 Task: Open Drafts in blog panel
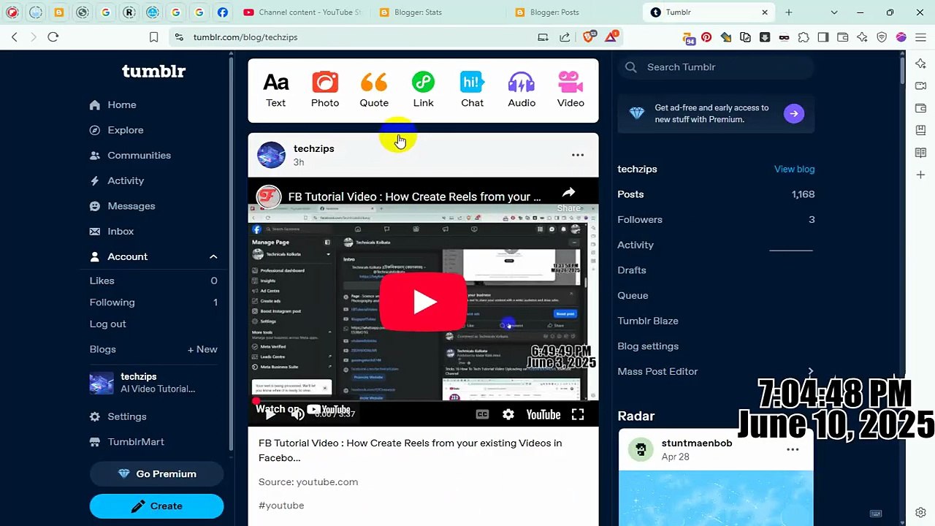point(632,270)
